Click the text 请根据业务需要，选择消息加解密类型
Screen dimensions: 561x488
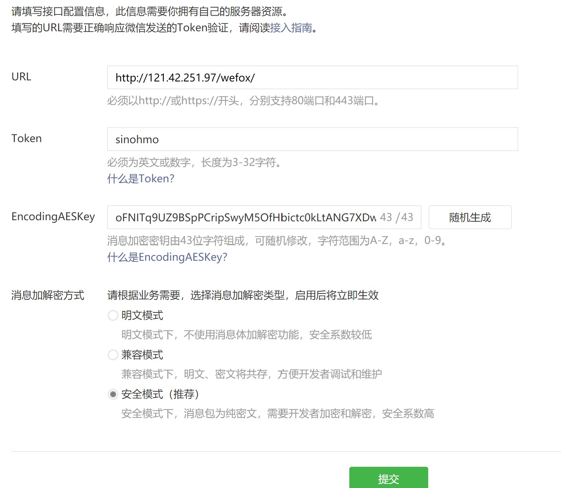coord(243,295)
